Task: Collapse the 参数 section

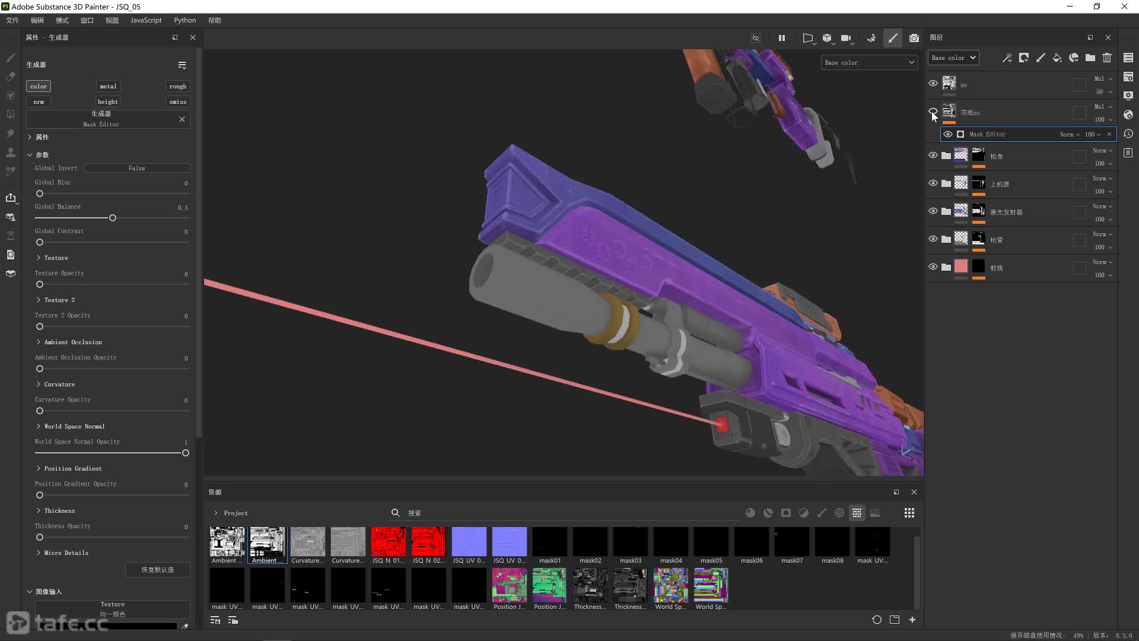Action: pos(30,155)
